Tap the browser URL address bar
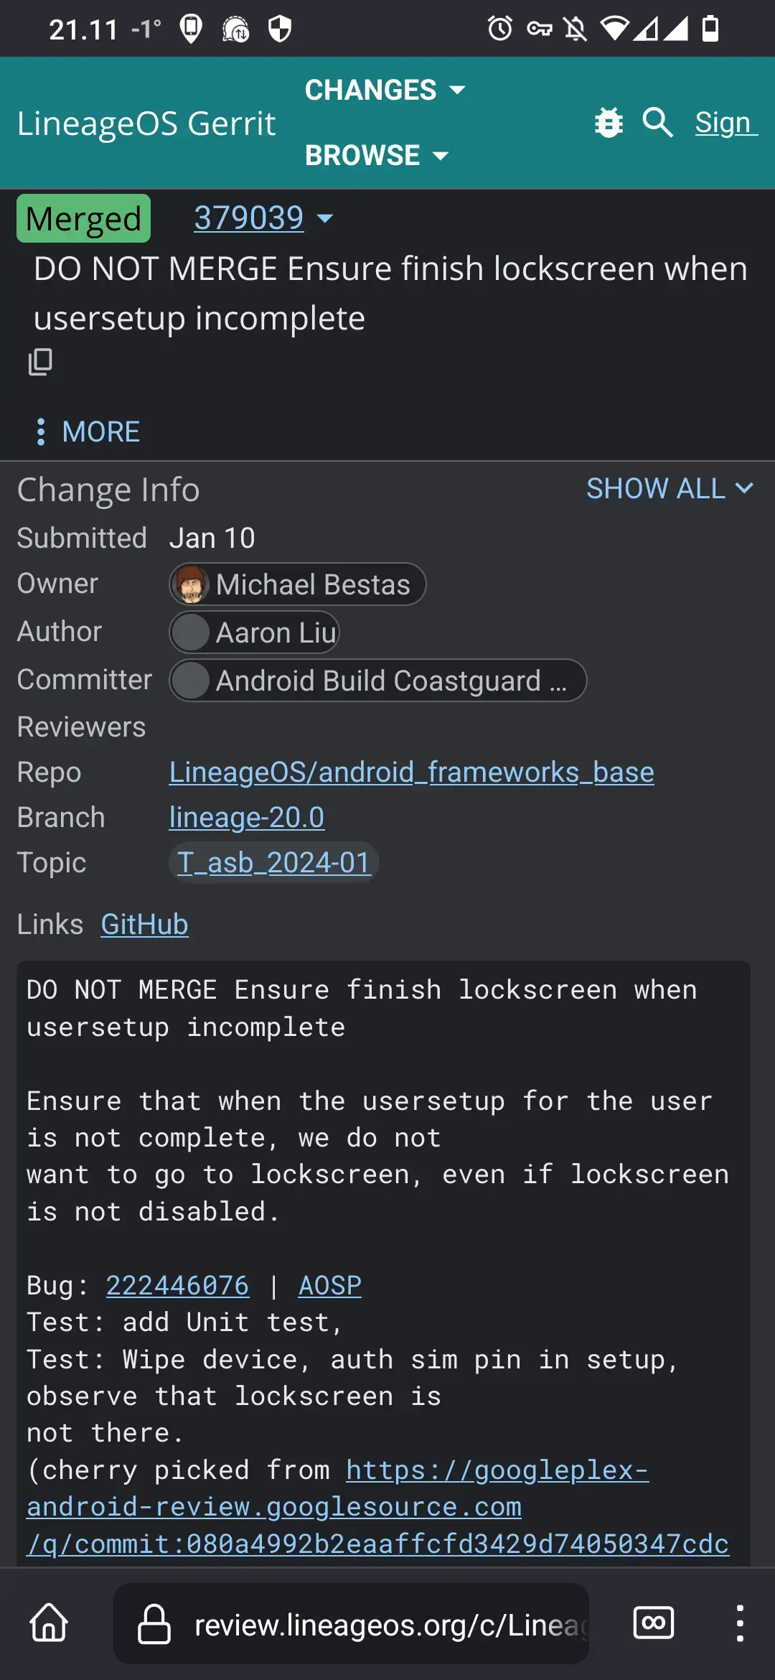Viewport: 775px width, 1680px height. (x=387, y=1624)
